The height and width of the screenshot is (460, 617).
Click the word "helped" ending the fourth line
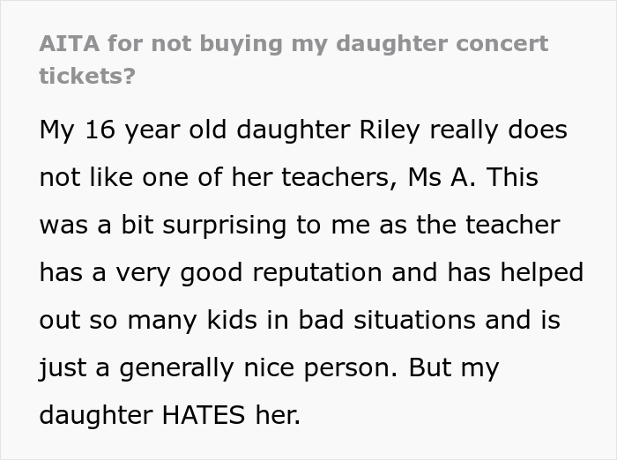click(540, 272)
